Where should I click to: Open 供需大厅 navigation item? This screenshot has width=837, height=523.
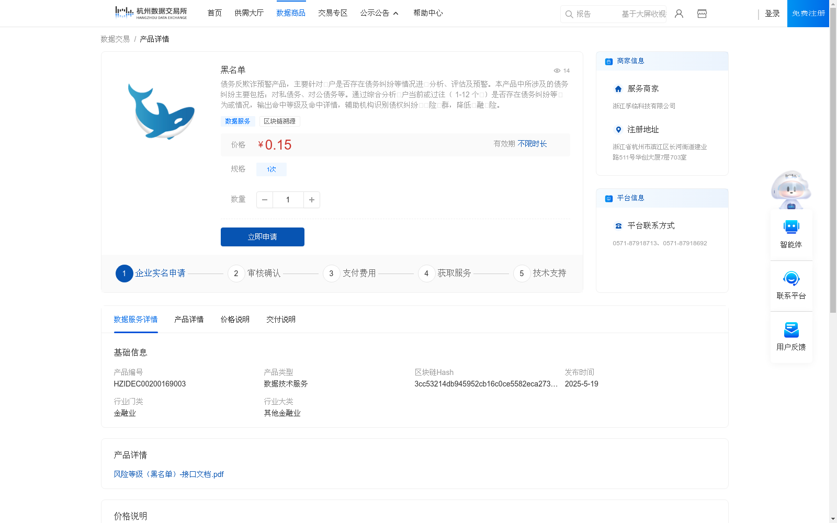pyautogui.click(x=249, y=13)
